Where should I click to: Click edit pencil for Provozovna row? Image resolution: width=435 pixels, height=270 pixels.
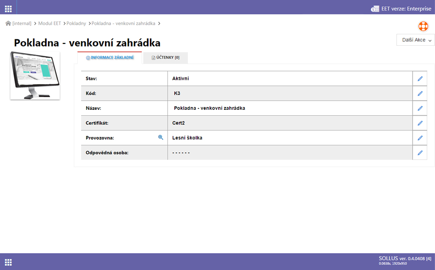click(420, 138)
